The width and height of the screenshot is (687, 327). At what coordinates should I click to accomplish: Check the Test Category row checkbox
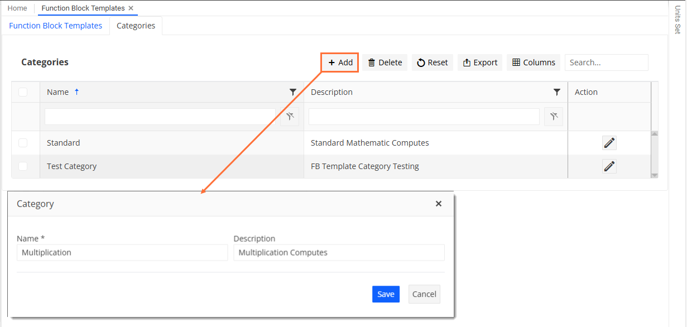(x=23, y=166)
